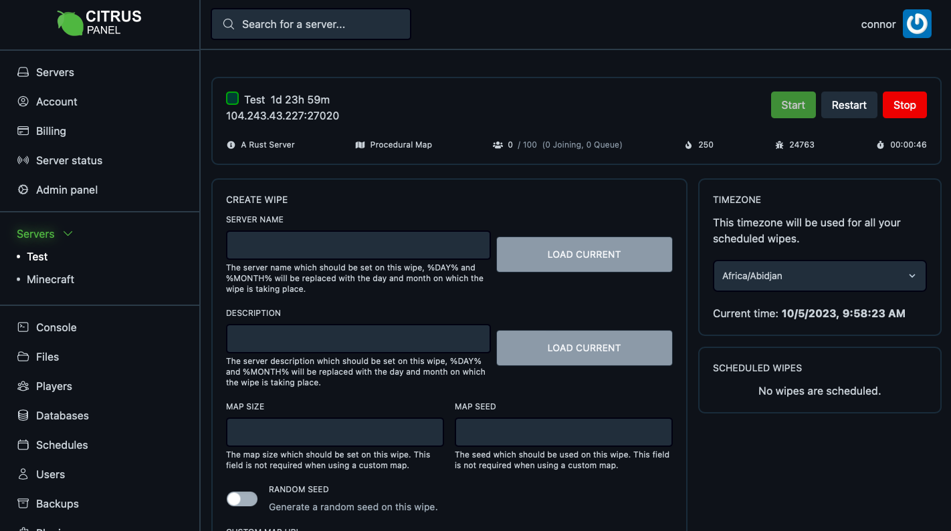Click the Citrus Panel leaf logo
951x531 pixels.
[70, 23]
